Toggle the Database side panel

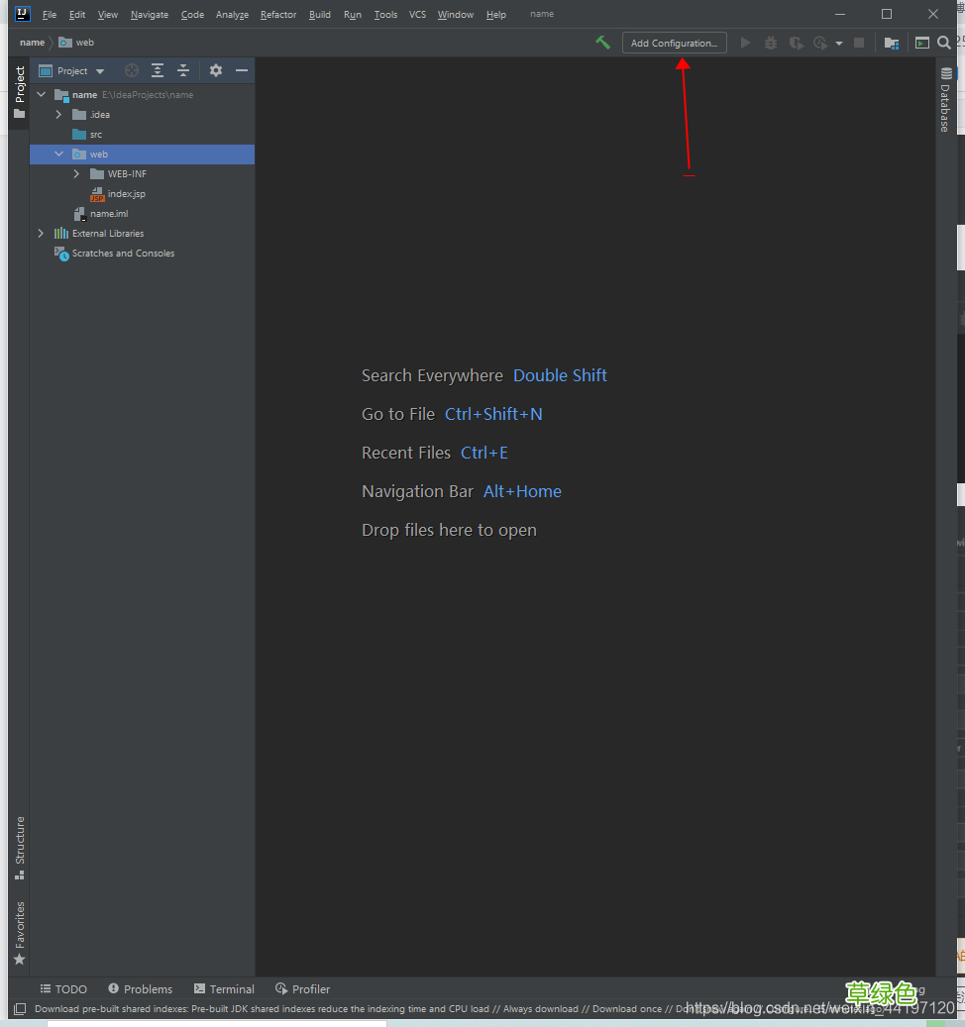tap(946, 101)
